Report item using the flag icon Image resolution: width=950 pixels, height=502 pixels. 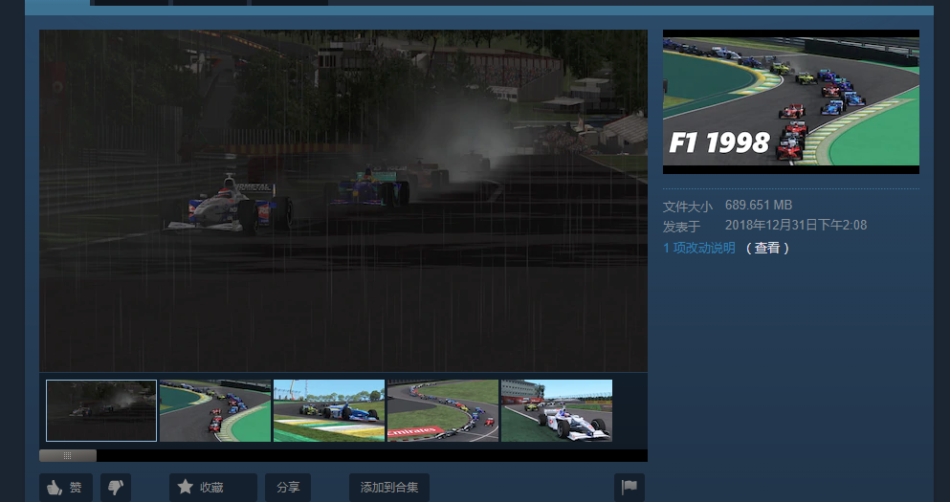tap(629, 487)
